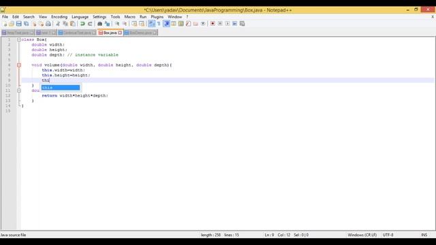This screenshot has width=436, height=245.
Task: Click the Replace toolbar icon
Action: point(108,24)
